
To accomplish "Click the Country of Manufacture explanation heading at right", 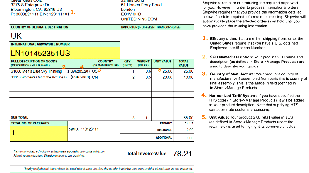I will click(x=232, y=74).
